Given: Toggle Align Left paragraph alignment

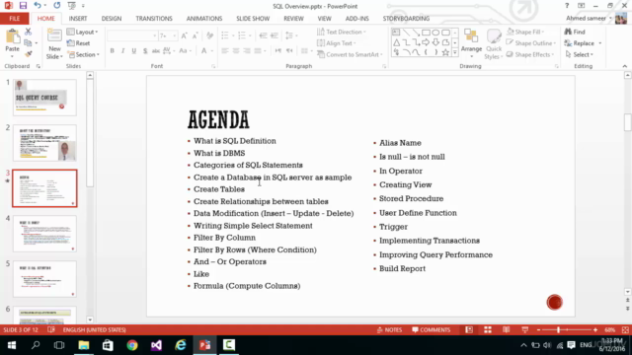Looking at the screenshot, I should point(225,50).
